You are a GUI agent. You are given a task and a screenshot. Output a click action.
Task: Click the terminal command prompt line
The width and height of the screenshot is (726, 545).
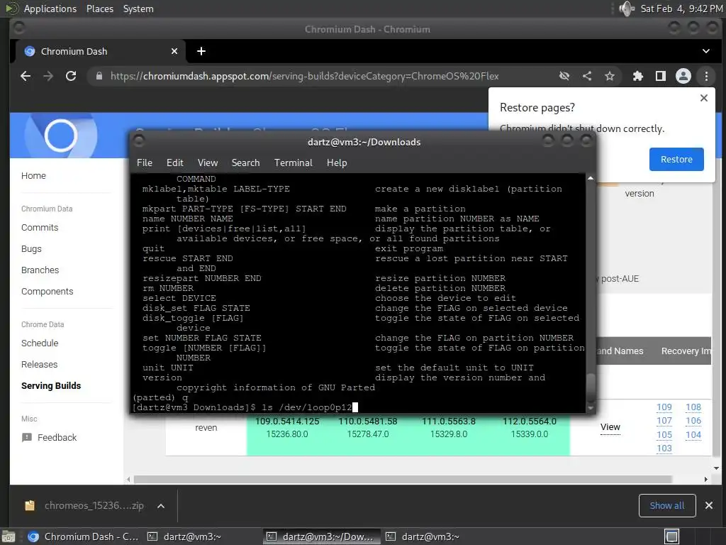coord(245,407)
